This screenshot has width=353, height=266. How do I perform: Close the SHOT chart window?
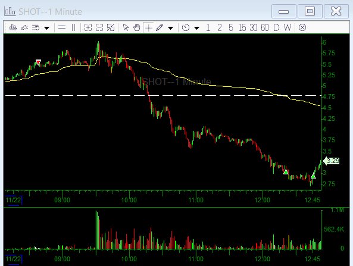click(336, 11)
